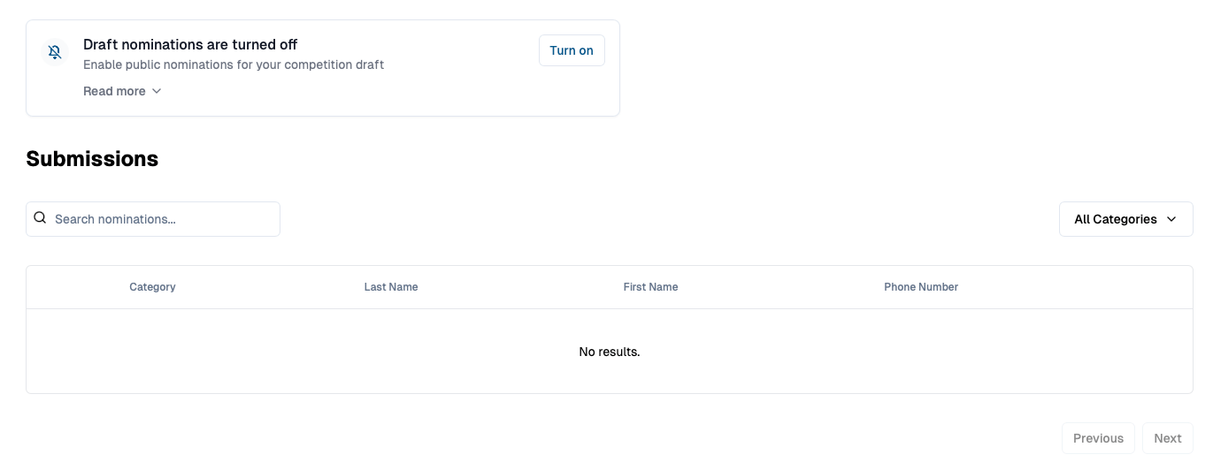Click the "Enable public nominations" description text
Screen dimensions: 1213x470
(x=234, y=64)
